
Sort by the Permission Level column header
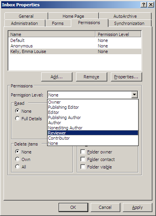(118, 34)
